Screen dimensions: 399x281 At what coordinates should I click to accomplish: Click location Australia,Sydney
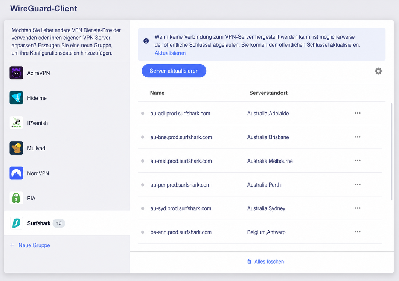(266, 208)
